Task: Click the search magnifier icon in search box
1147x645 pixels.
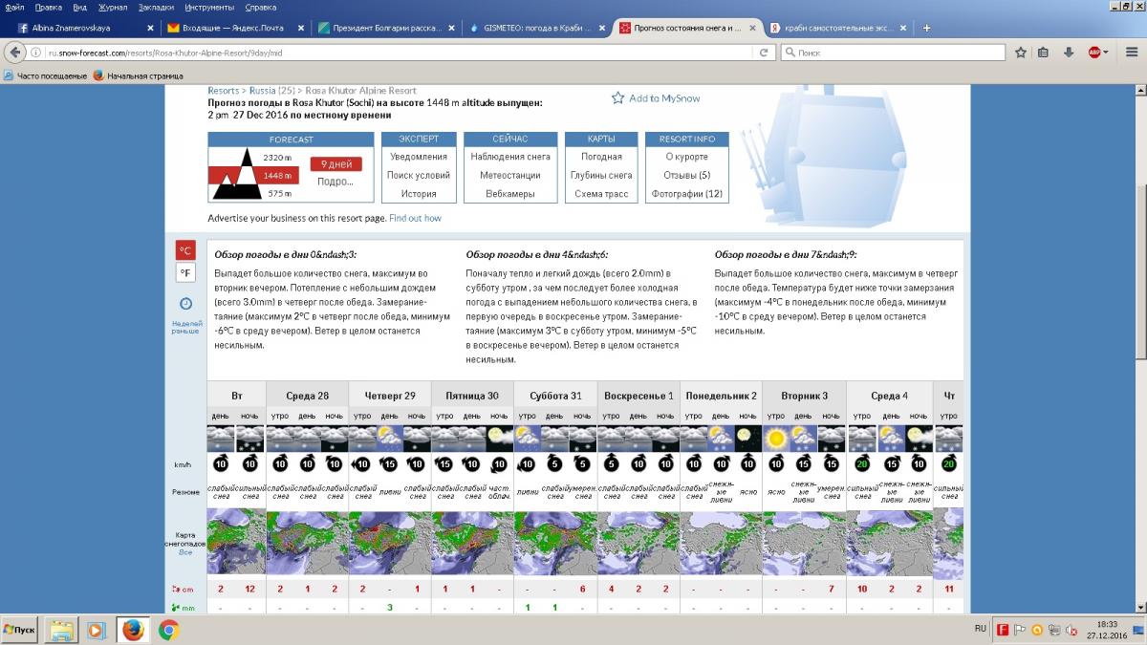Action: coord(790,53)
